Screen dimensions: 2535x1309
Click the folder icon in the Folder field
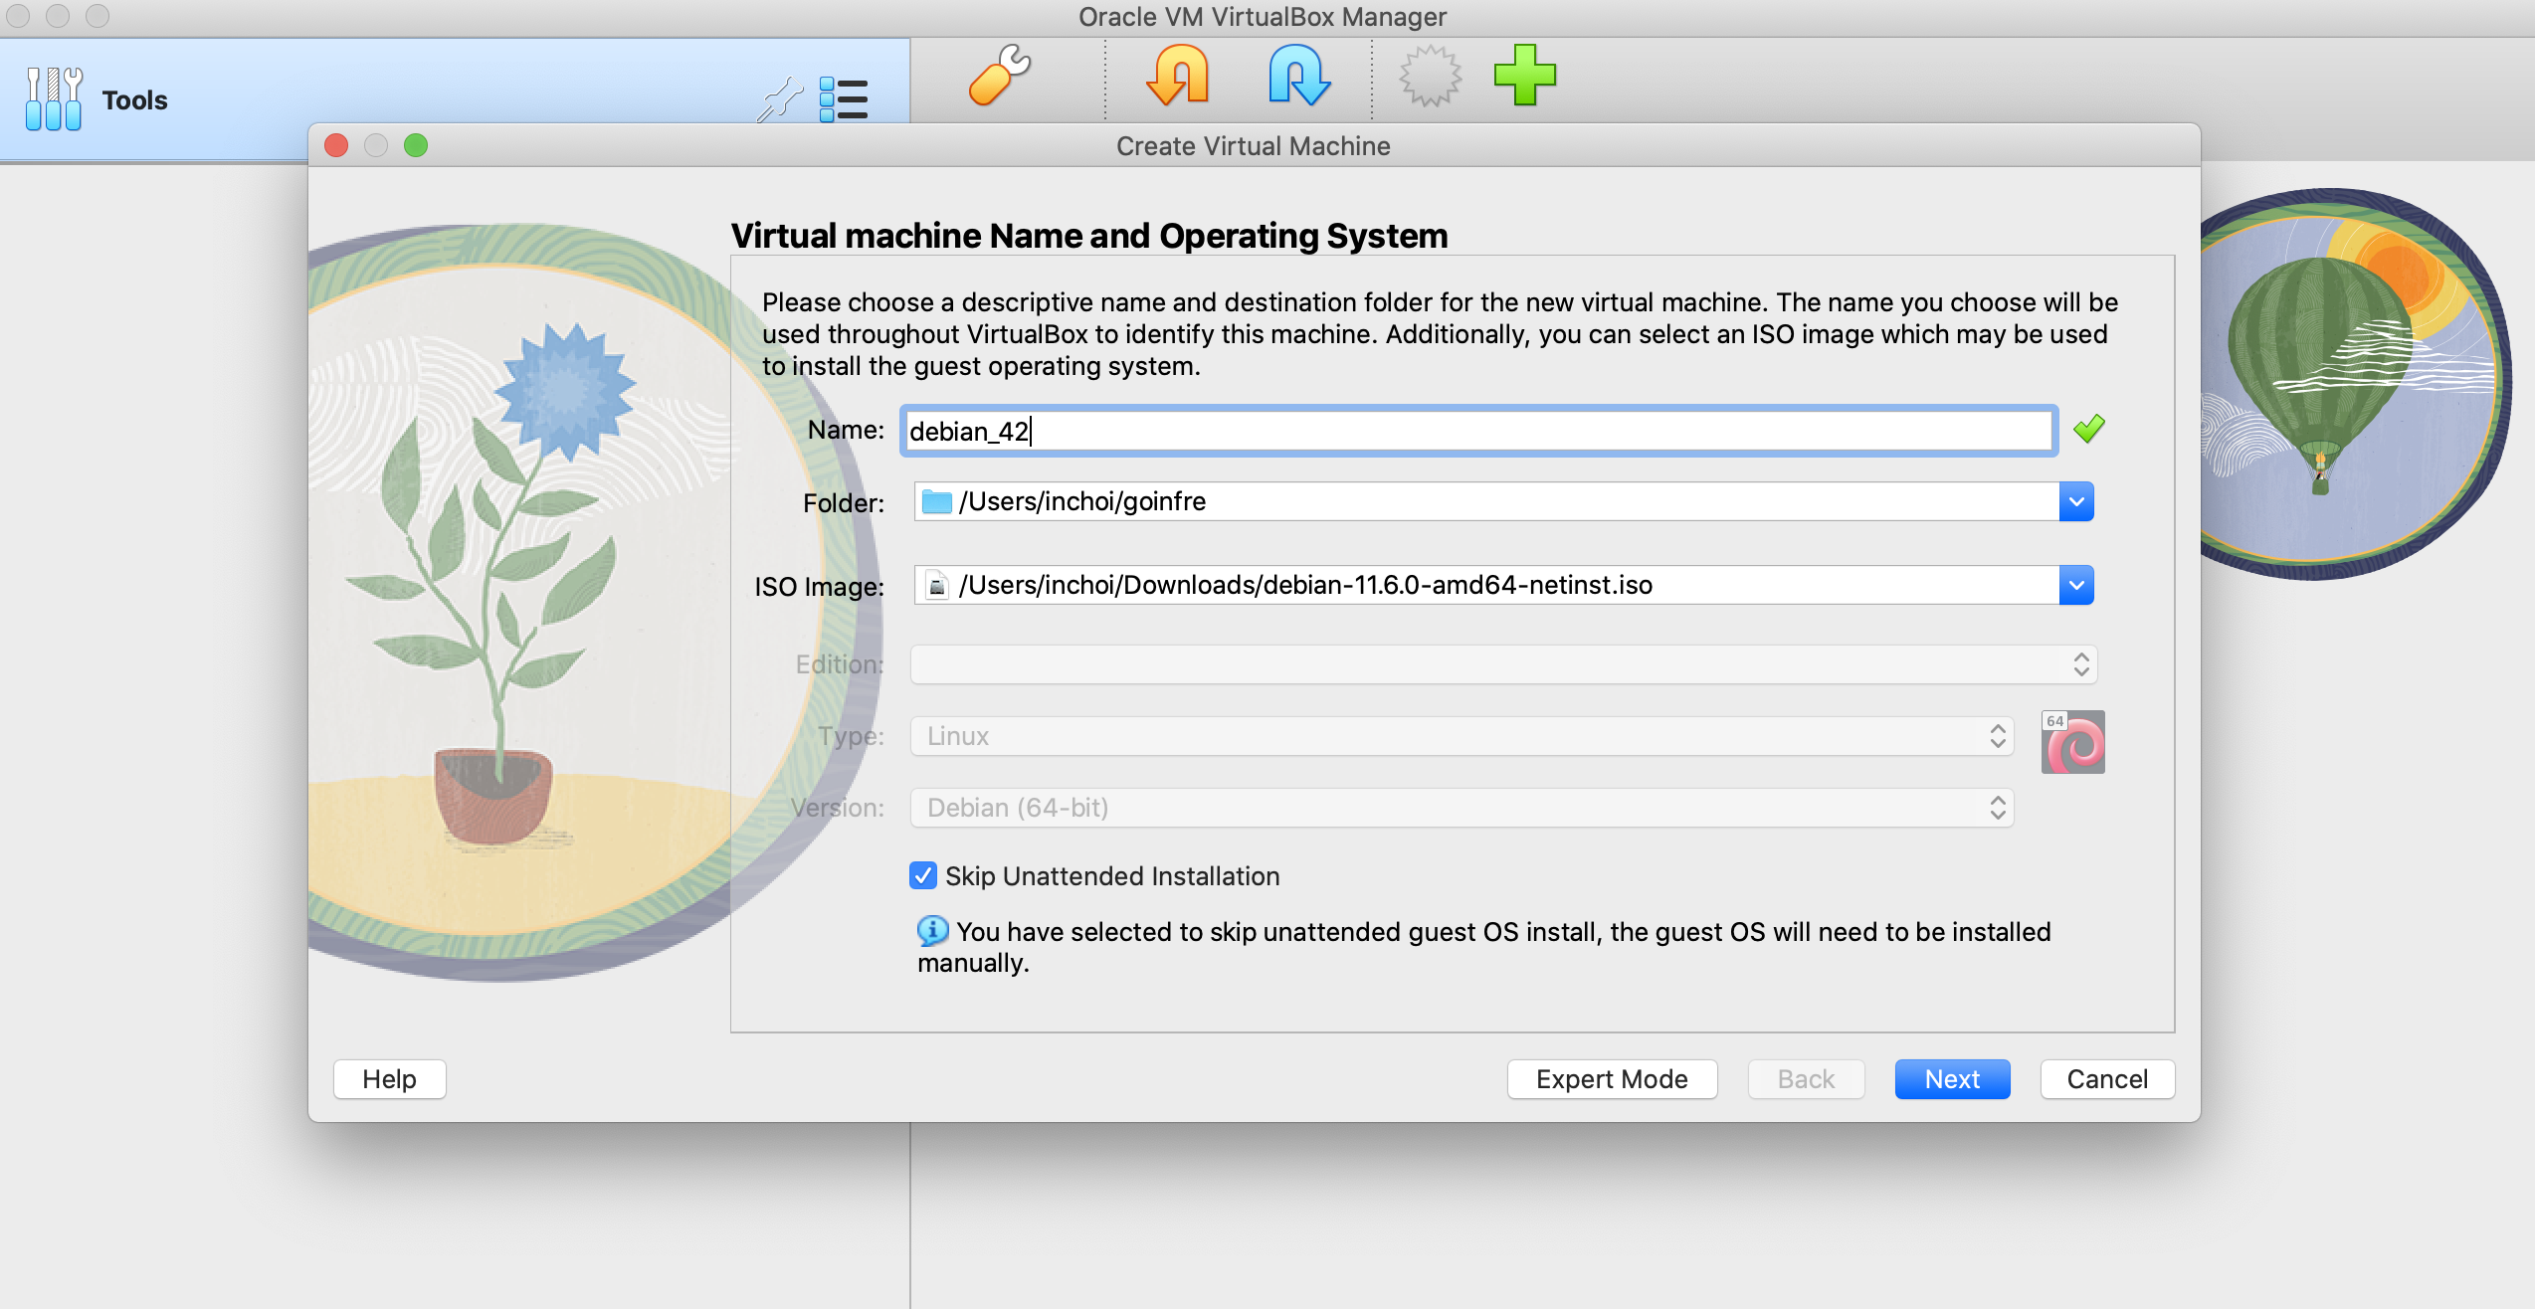tap(936, 501)
